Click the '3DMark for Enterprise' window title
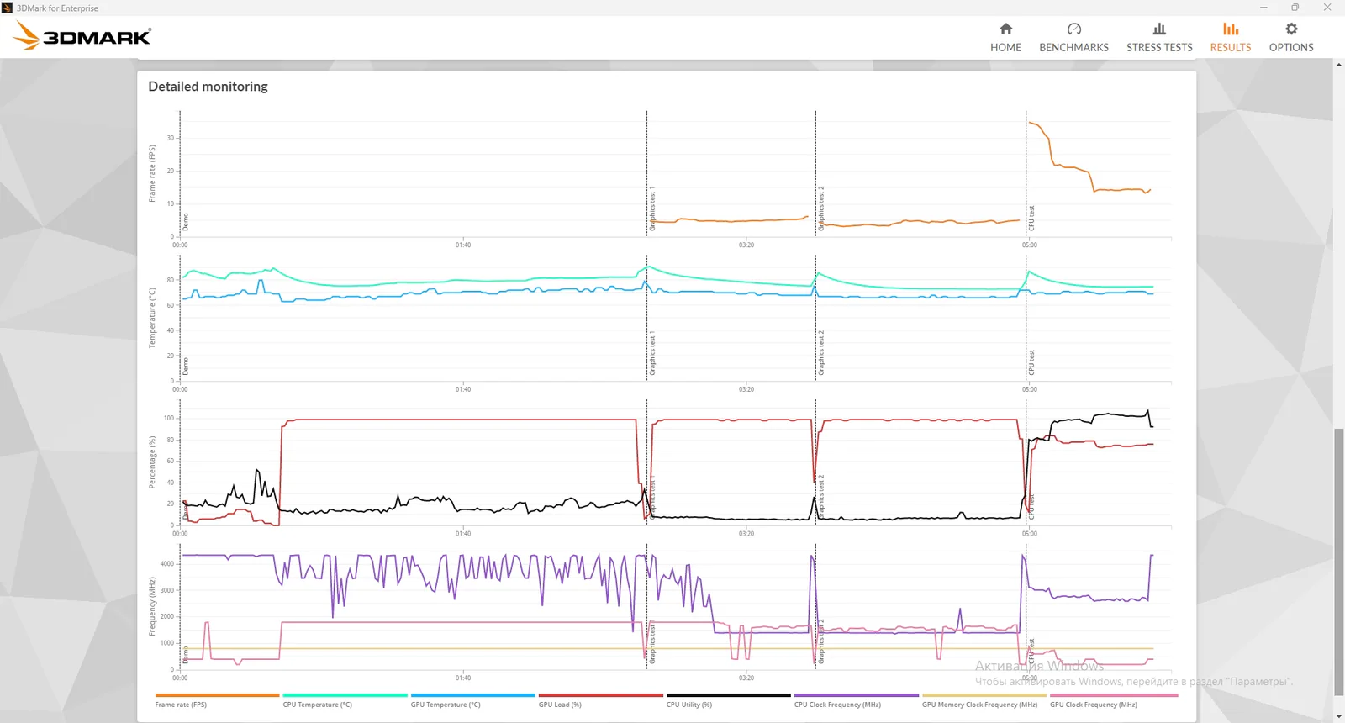 point(57,8)
